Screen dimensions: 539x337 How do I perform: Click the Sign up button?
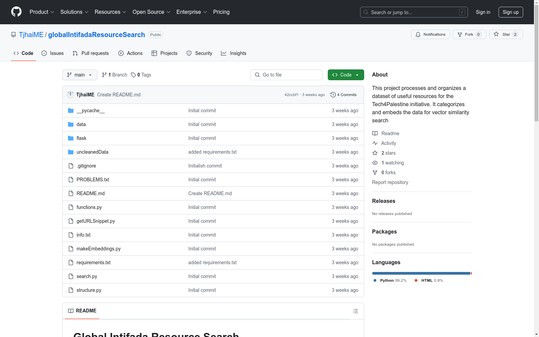[x=511, y=12]
